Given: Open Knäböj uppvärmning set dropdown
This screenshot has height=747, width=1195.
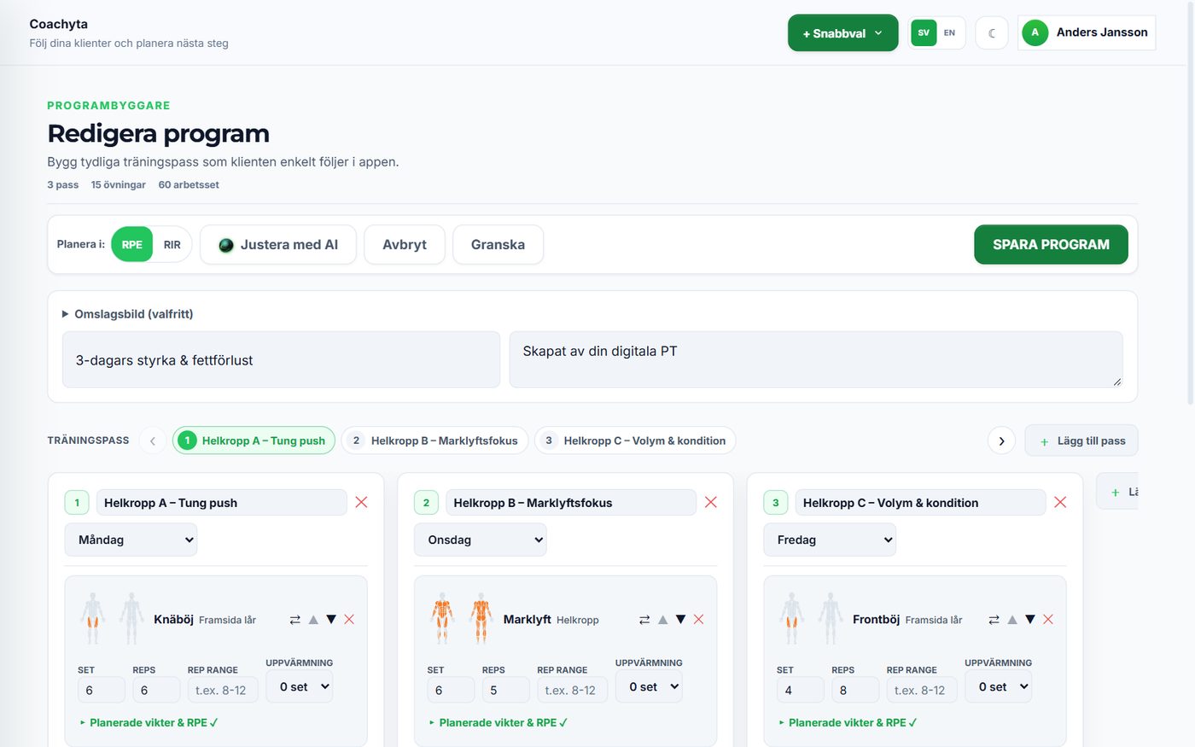Looking at the screenshot, I should click(299, 686).
